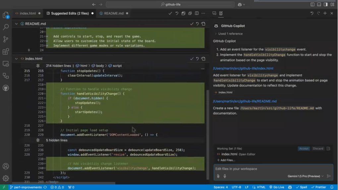Image resolution: width=338 pixels, height=190 pixels.
Task: Accept index.html changes checkmark
Action: coord(192,59)
